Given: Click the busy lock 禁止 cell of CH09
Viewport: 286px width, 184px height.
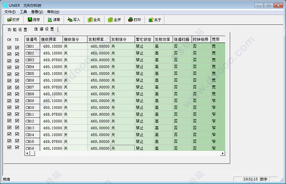Looking at the screenshot, I should coord(144,101).
